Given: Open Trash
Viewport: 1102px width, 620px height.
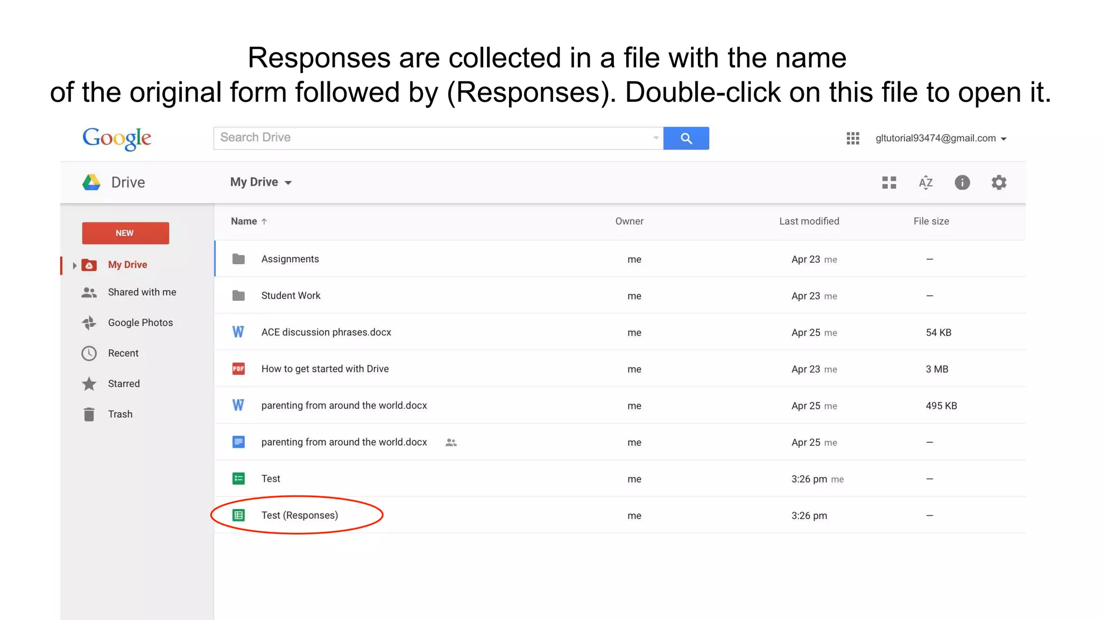Looking at the screenshot, I should [x=120, y=414].
